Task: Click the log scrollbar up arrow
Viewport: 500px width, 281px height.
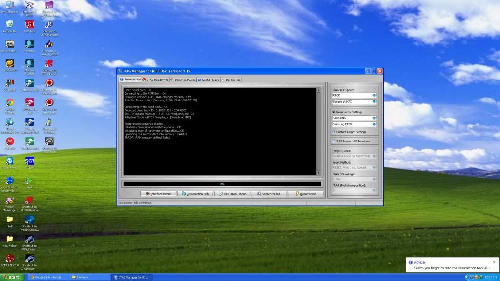Action: coord(318,90)
